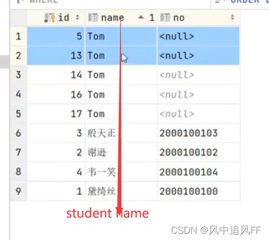Click the null no cell in row 4
269x240 pixels.
click(x=198, y=94)
